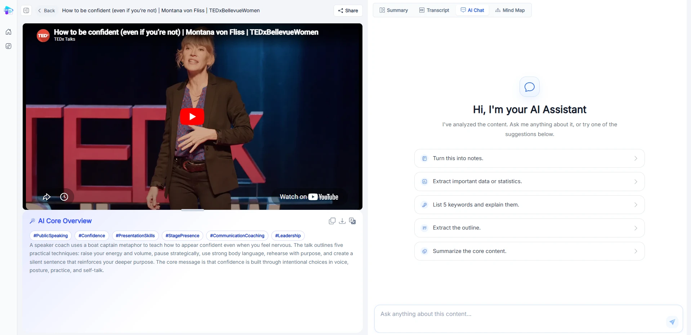Viewport: 691px width, 335px height.
Task: Click the statistics icon beside 'Extract important data'
Action: point(424,182)
